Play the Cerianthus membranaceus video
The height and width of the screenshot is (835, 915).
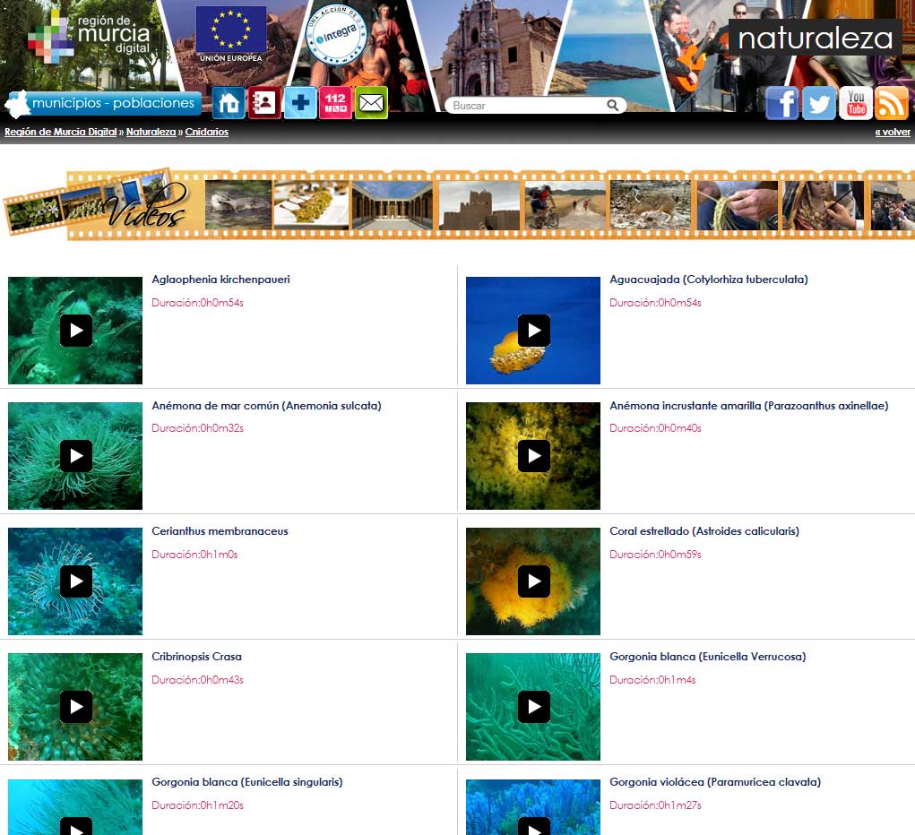point(75,581)
